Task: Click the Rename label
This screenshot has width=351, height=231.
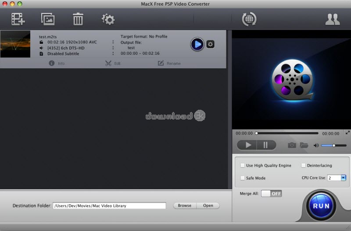Action: pos(174,63)
